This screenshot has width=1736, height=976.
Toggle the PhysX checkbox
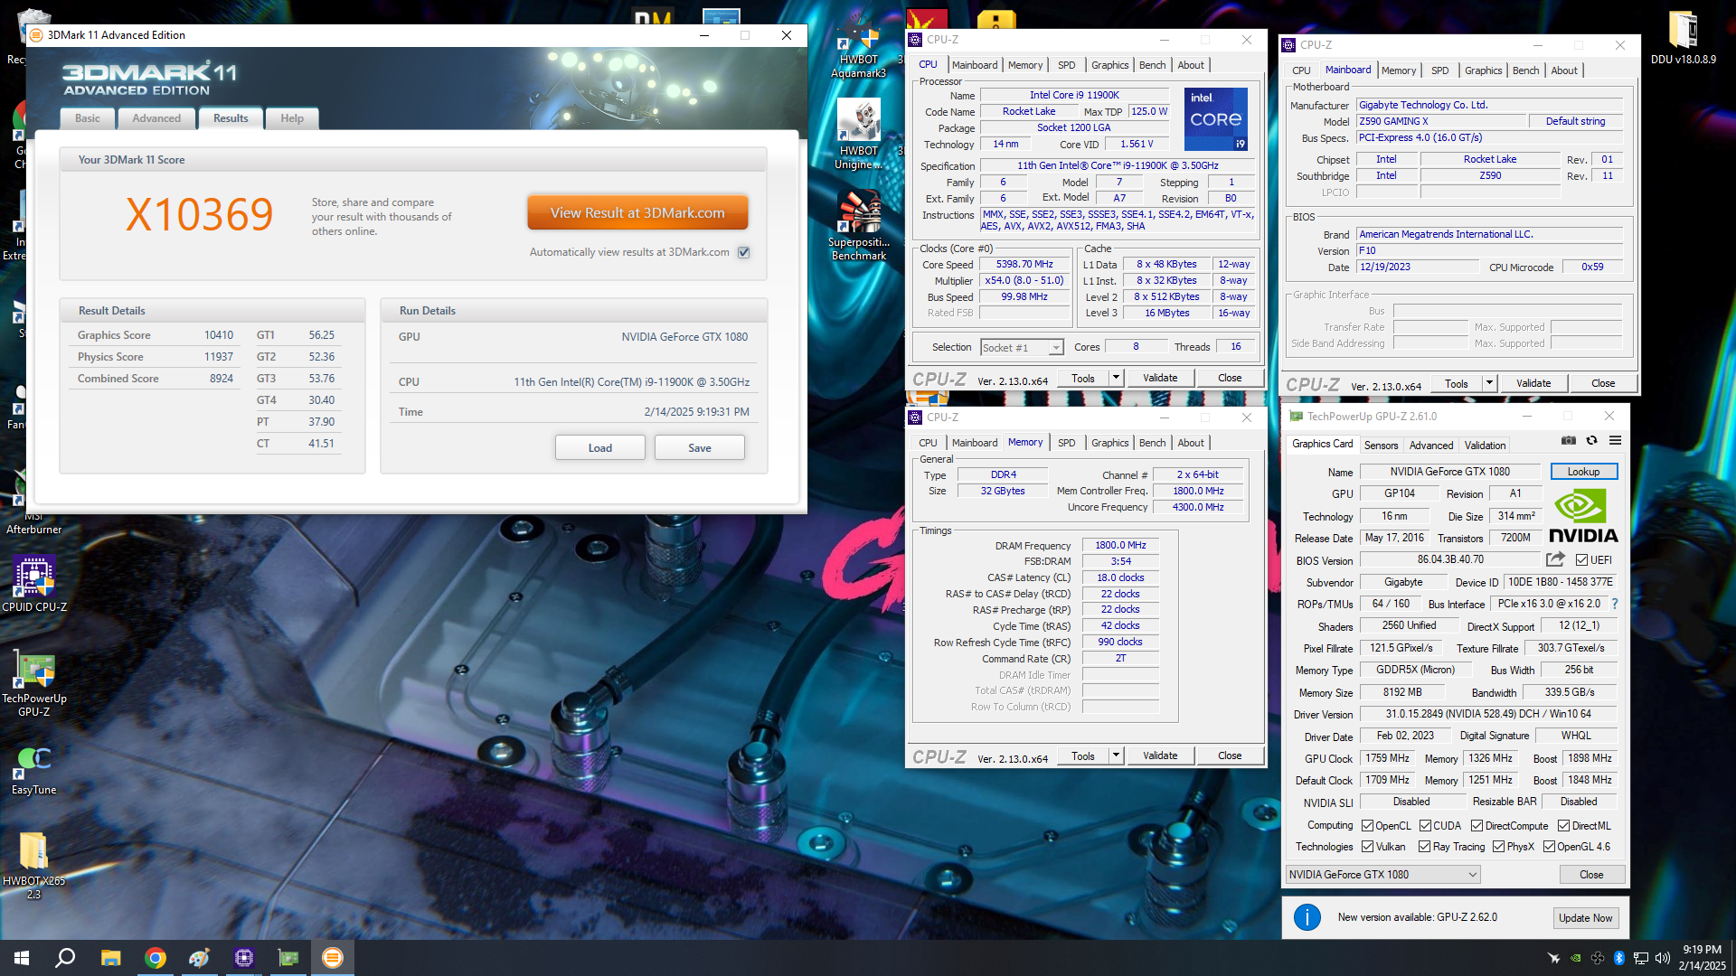(1498, 847)
